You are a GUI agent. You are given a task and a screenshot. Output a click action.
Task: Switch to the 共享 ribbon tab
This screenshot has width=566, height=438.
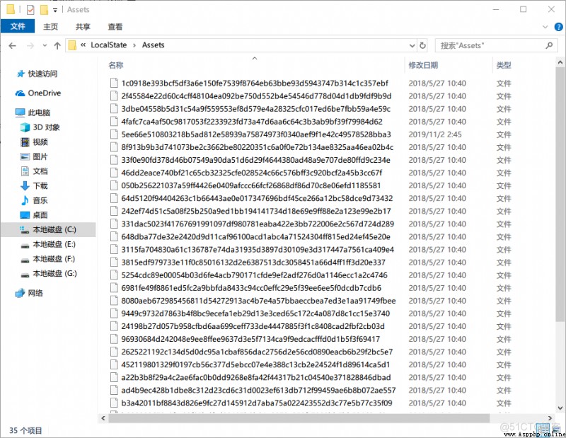pyautogui.click(x=83, y=27)
